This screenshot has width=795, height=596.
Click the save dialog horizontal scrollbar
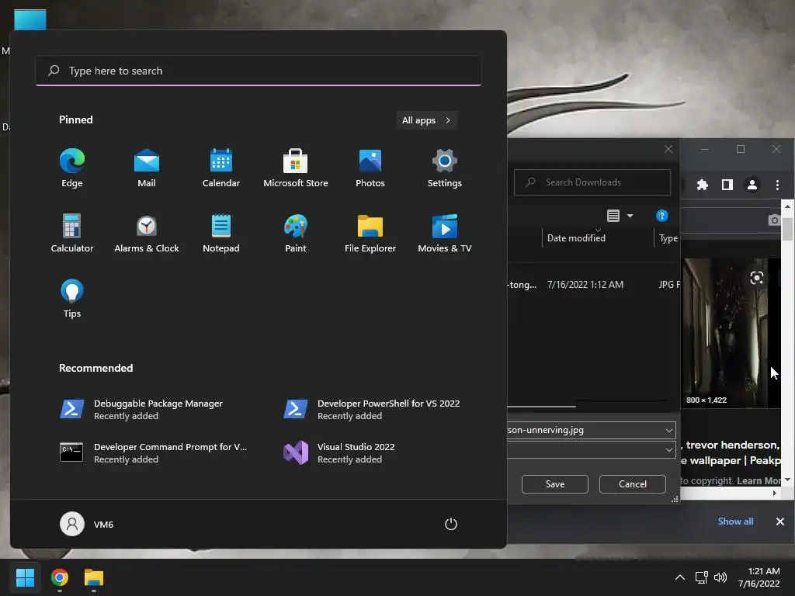point(541,407)
